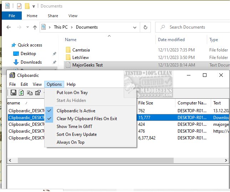Click the Back arrow in Documents window

tap(9, 27)
